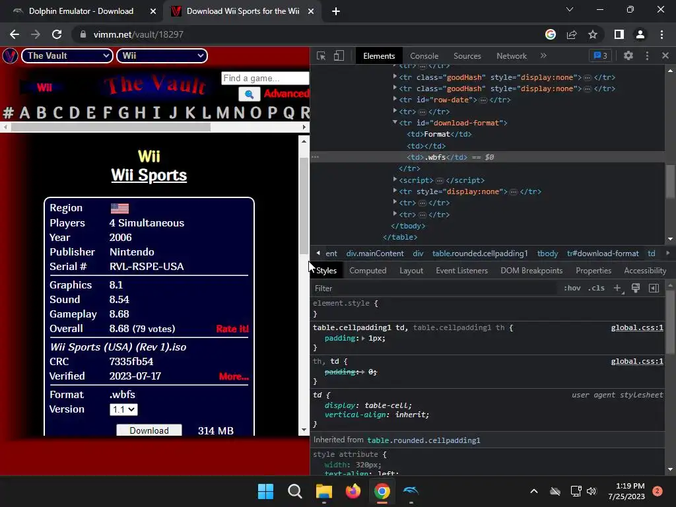676x507 pixels.
Task: Select the div.mainContent breadcrumb
Action: click(375, 253)
